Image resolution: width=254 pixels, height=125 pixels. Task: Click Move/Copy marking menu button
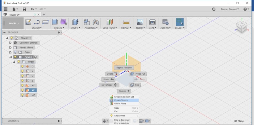coord(109,85)
